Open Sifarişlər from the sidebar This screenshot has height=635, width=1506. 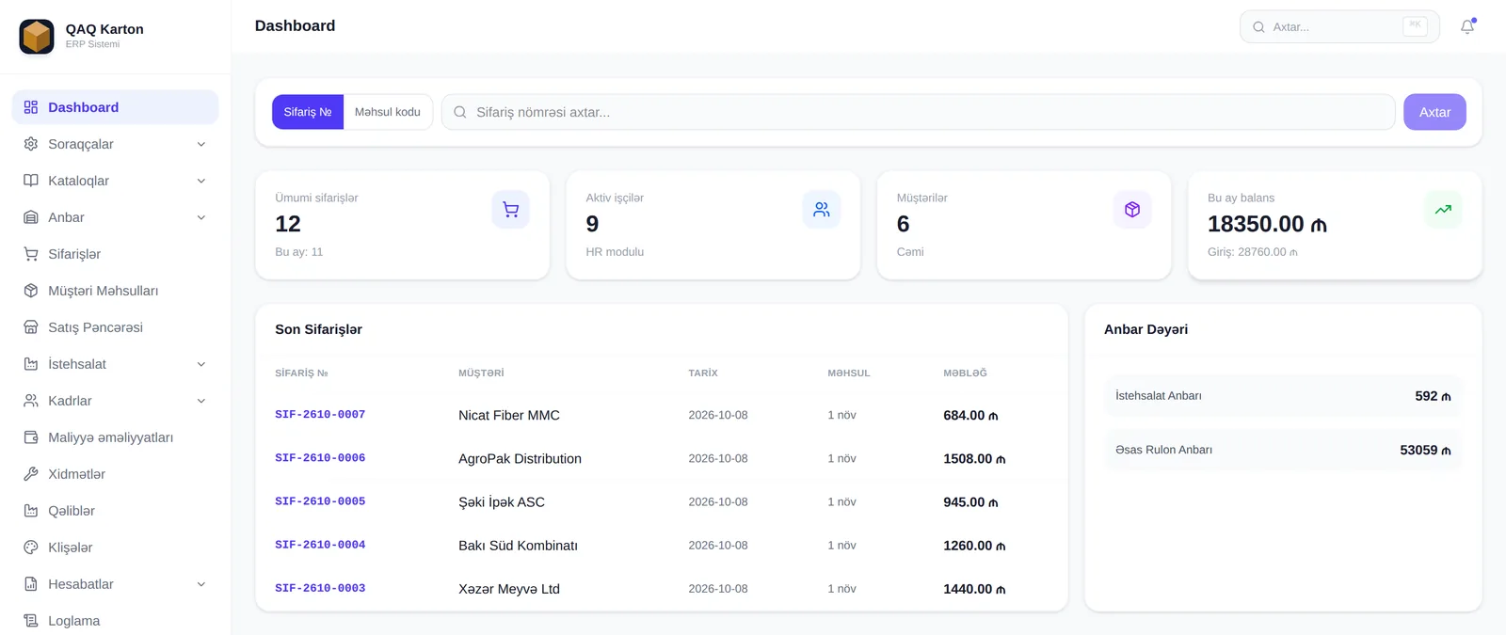click(x=115, y=254)
